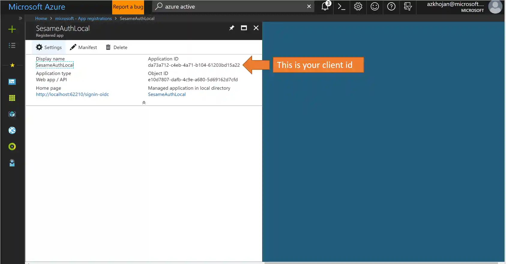Viewport: 506px width, 264px height.
Task: Open the help question mark icon
Action: point(391,6)
